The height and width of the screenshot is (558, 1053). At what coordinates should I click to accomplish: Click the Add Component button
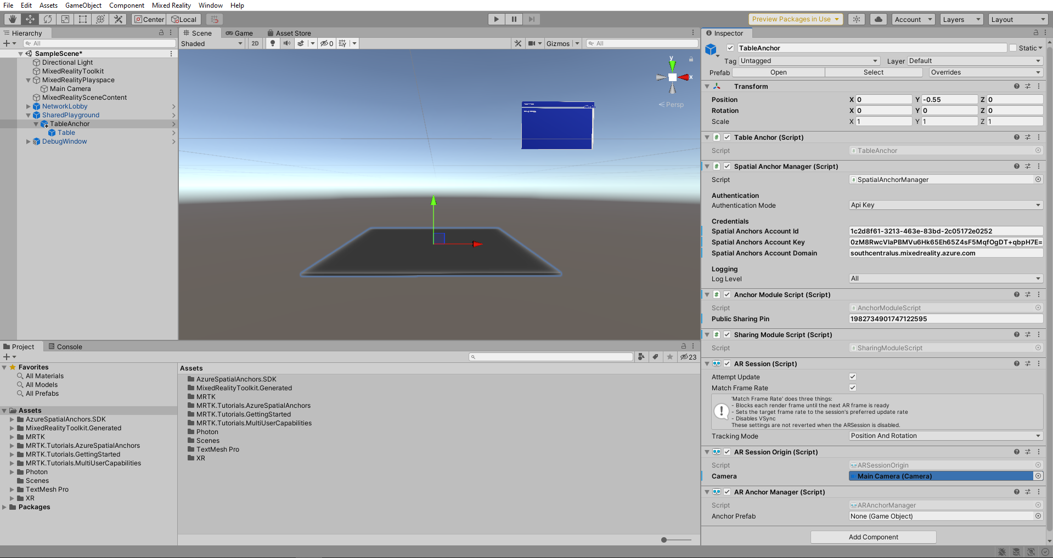[873, 537]
